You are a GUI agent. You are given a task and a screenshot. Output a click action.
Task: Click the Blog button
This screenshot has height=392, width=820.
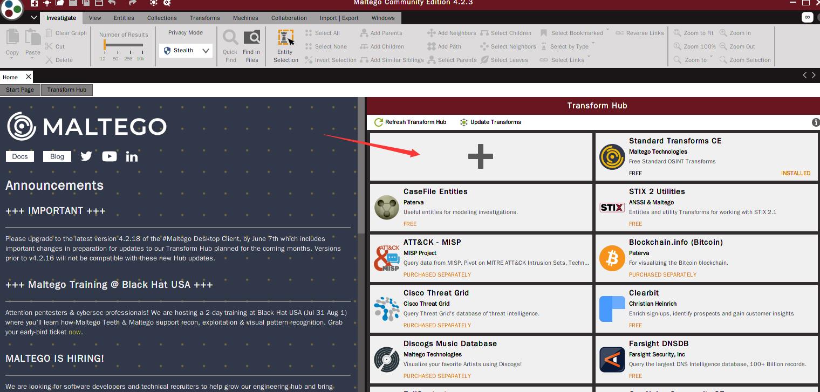pyautogui.click(x=57, y=156)
